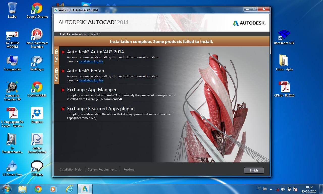Open CDisplay desktop shortcut
The image size is (323, 194).
[x=37, y=168]
